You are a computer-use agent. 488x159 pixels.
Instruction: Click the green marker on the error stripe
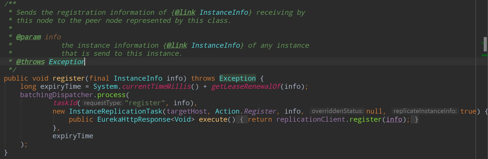(485, 55)
